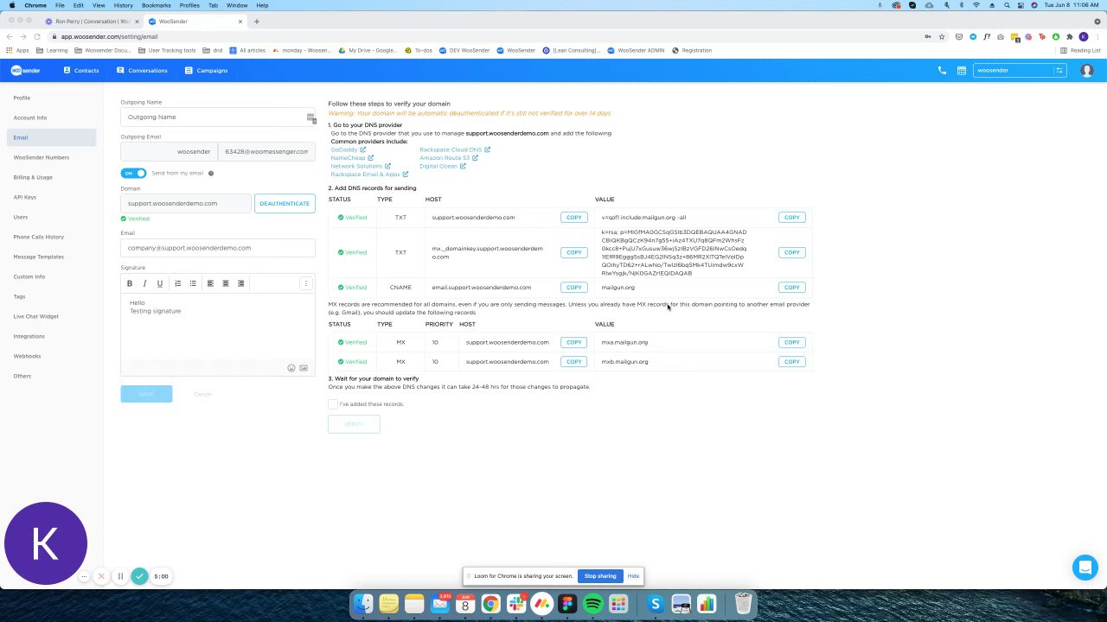Open Chrome History menu
This screenshot has width=1107, height=622.
coord(124,5)
